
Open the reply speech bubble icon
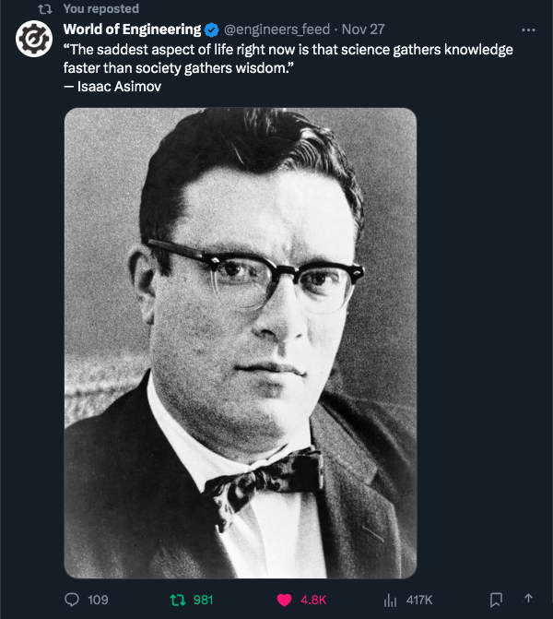click(x=72, y=600)
